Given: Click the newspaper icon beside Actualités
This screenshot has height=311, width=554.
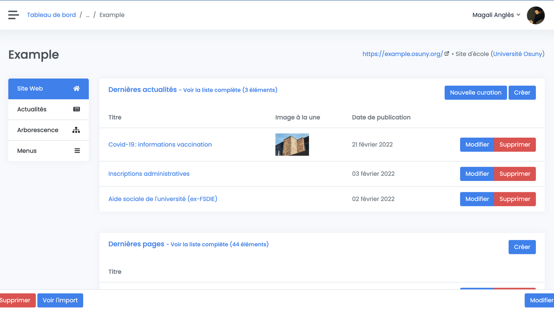Looking at the screenshot, I should pos(77,109).
